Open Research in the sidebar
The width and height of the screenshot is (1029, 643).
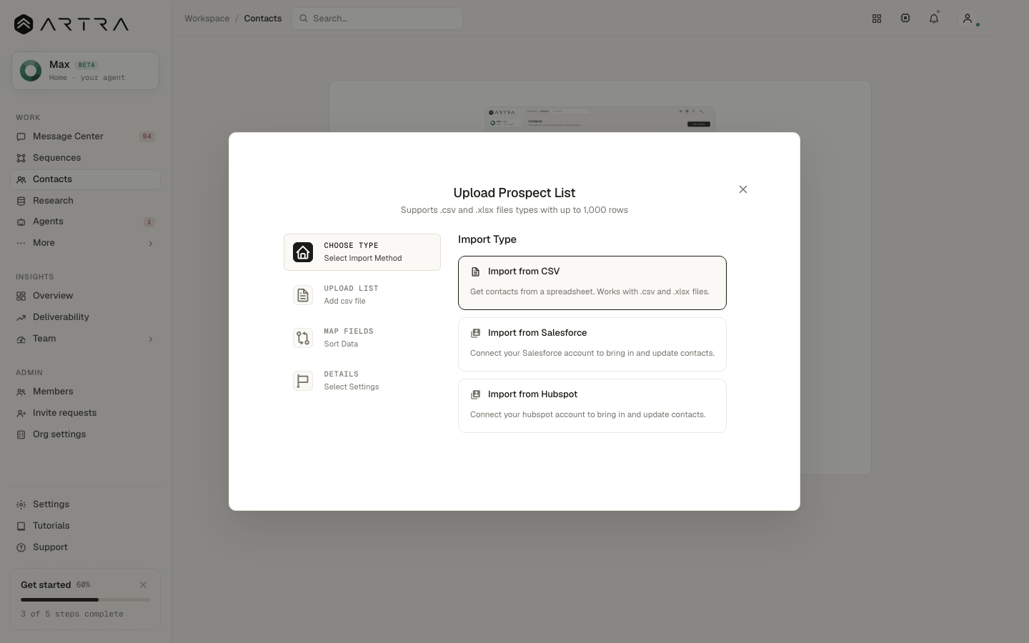point(85,201)
